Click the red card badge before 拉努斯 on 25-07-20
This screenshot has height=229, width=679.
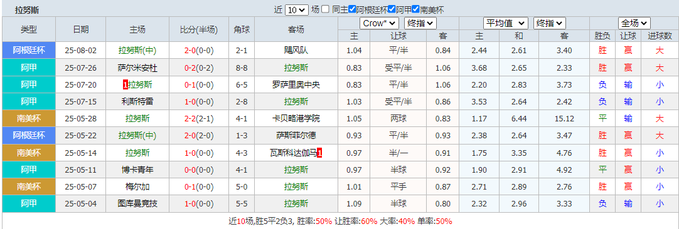(x=126, y=84)
